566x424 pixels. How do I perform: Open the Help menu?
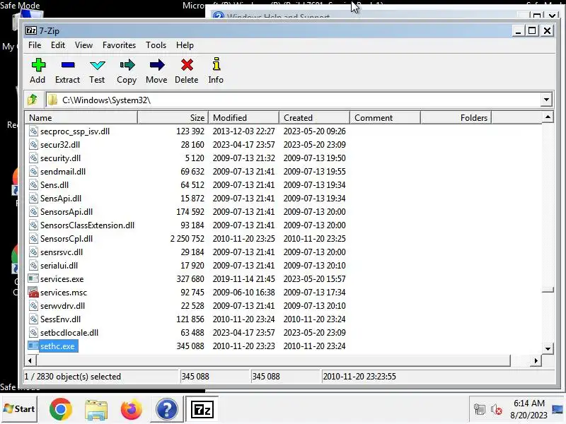coord(185,45)
